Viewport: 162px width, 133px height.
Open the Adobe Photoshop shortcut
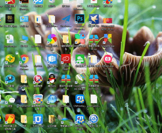pyautogui.click(x=80, y=19)
